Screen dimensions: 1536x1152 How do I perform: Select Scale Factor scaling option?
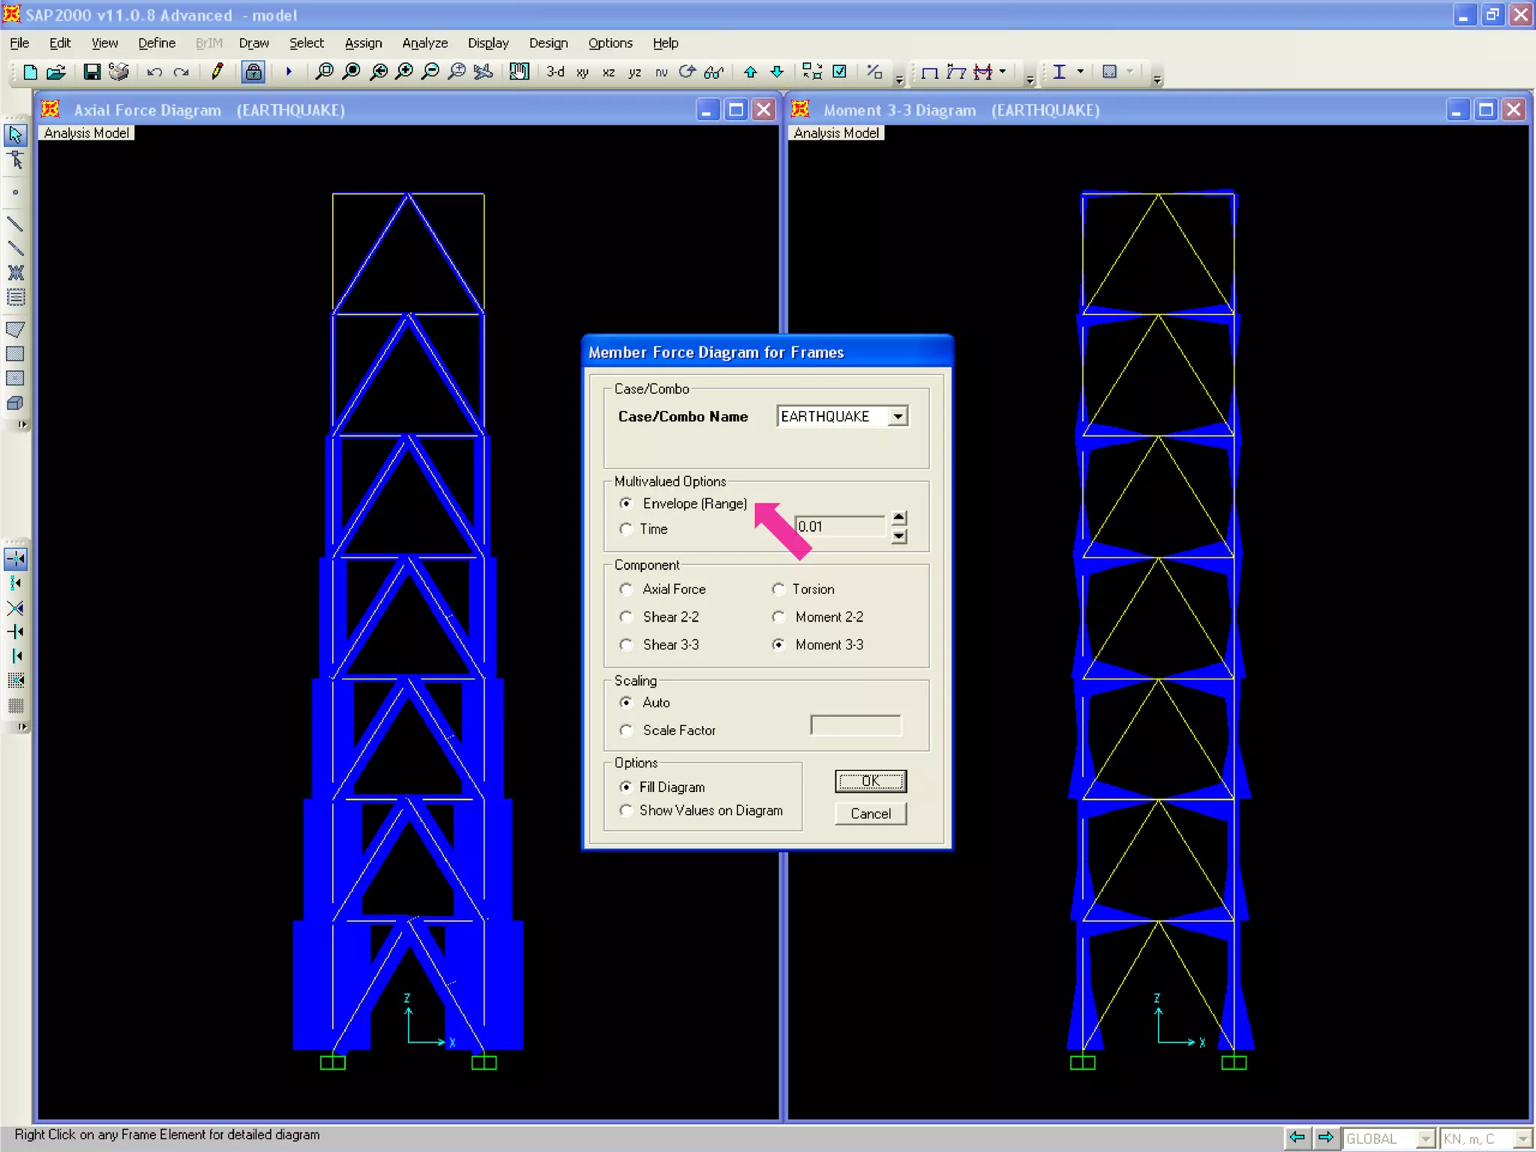(x=626, y=730)
